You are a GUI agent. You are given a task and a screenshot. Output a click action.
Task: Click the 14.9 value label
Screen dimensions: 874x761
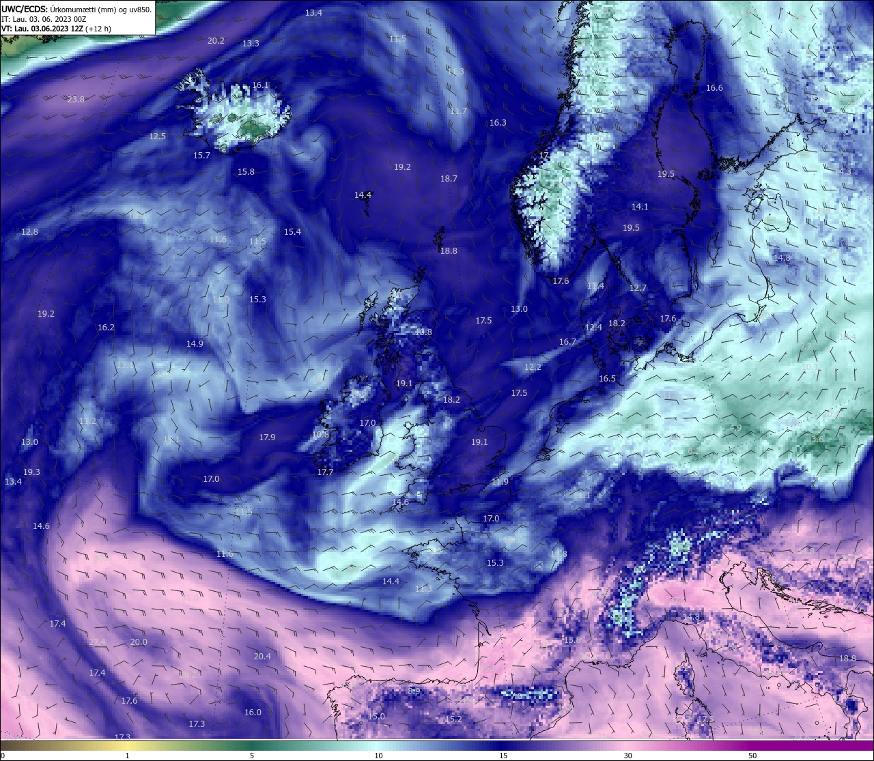click(x=195, y=344)
